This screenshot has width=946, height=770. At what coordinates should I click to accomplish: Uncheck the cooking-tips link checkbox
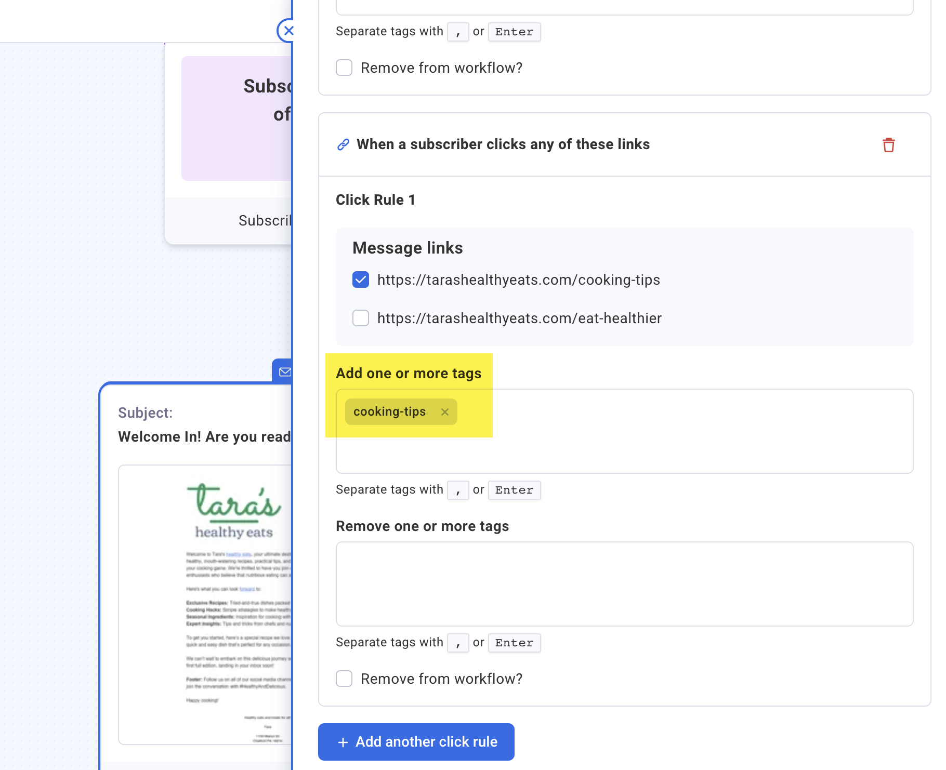(361, 280)
